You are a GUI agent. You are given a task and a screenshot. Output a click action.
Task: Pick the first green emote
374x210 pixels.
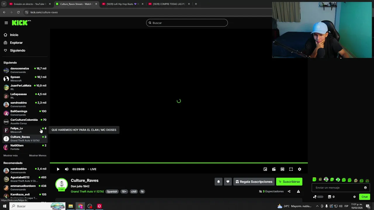[314, 180]
